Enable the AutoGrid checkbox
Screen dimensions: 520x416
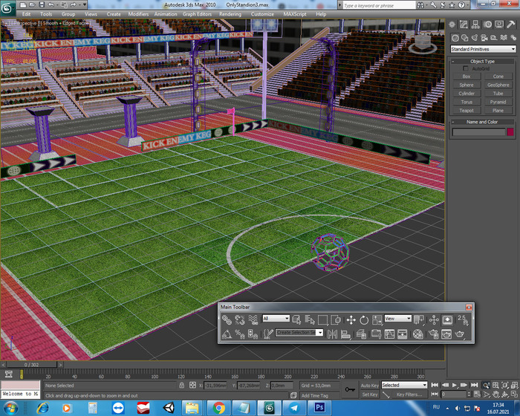(466, 68)
